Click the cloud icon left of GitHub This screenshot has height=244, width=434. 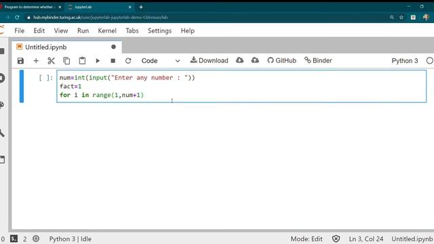(255, 60)
